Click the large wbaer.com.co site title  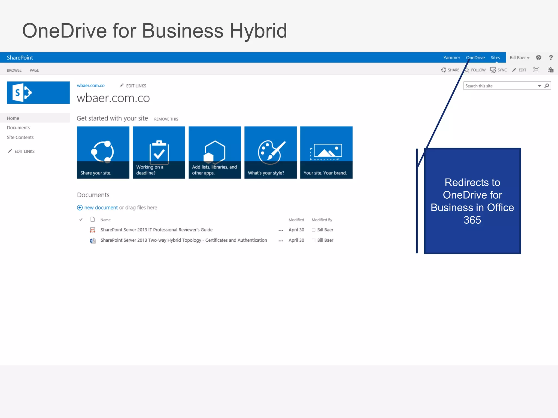pyautogui.click(x=113, y=98)
